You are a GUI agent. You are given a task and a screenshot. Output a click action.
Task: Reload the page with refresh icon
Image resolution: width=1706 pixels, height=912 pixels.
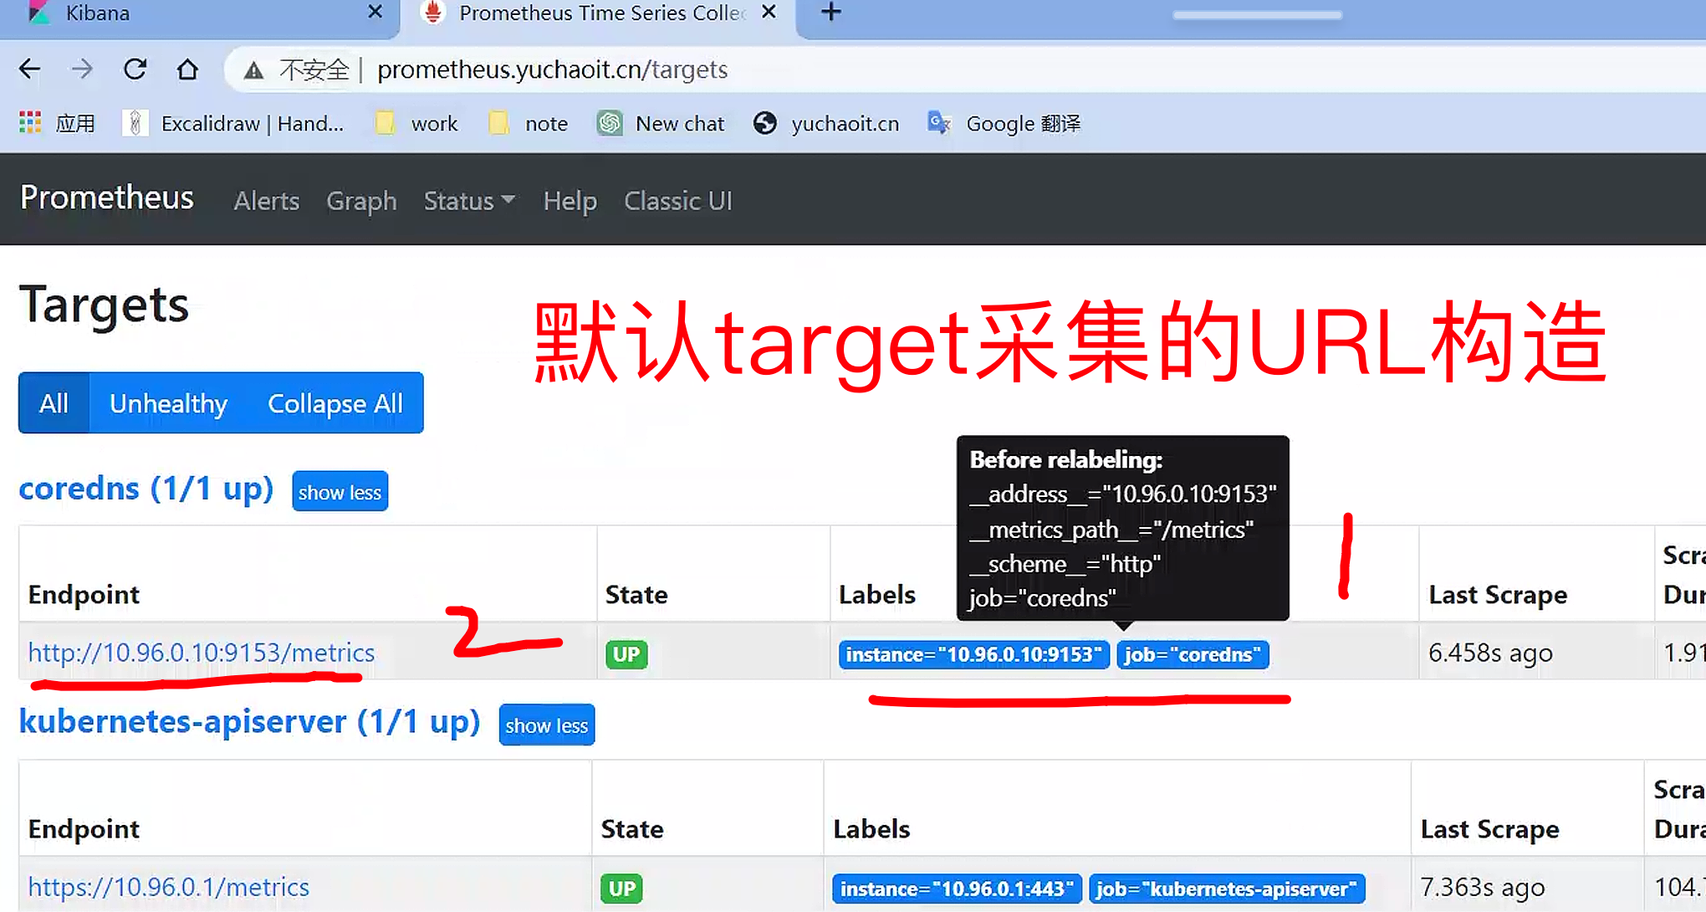pyautogui.click(x=135, y=69)
